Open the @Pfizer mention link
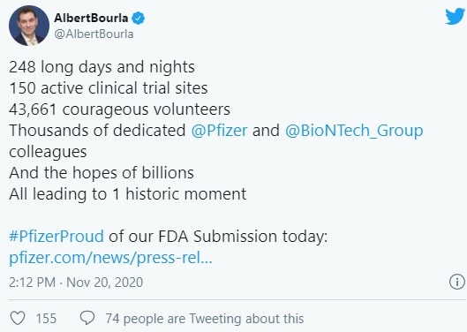The image size is (467, 332). (219, 131)
